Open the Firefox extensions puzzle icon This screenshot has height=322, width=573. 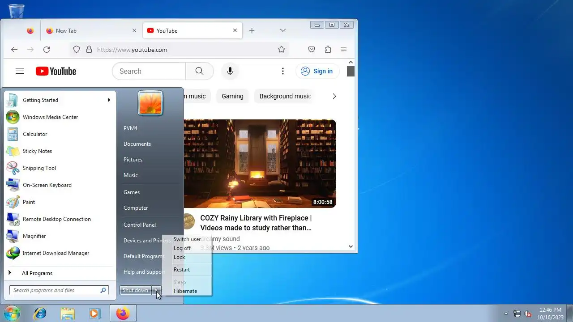pyautogui.click(x=328, y=50)
